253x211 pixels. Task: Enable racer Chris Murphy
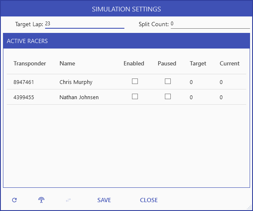[x=135, y=81]
